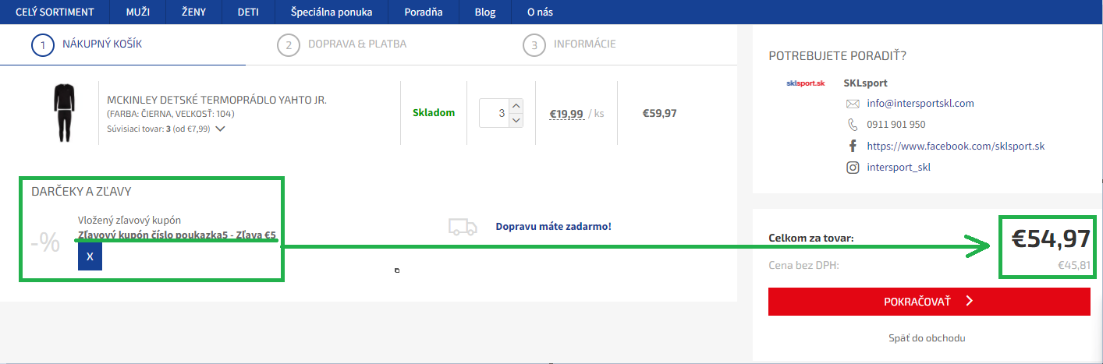Open the facebook.com/sklsport.sk link
1103x364 pixels.
[x=956, y=146]
